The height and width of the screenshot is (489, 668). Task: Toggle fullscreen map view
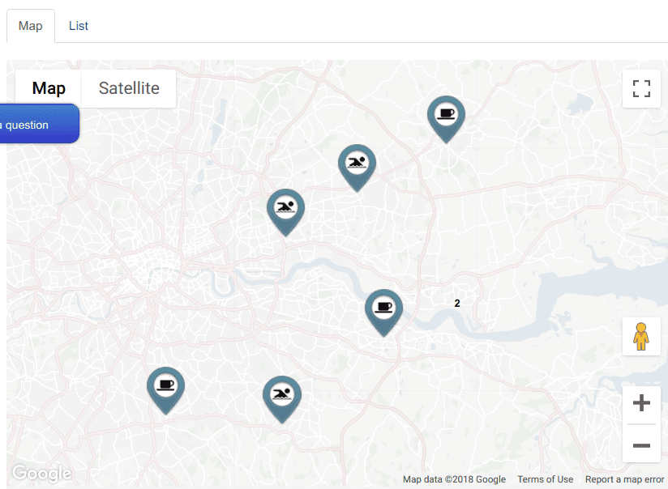pyautogui.click(x=641, y=89)
